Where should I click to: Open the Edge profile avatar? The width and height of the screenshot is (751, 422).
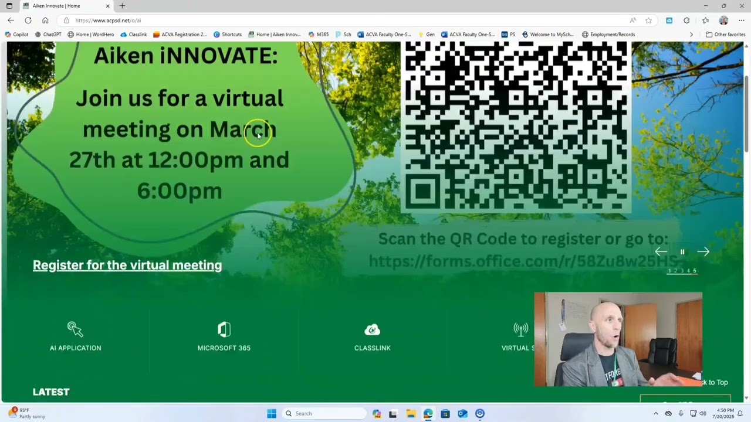(x=723, y=21)
